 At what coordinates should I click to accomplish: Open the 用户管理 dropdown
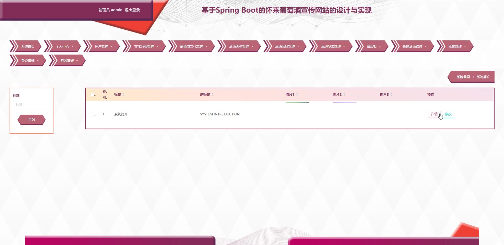point(102,46)
